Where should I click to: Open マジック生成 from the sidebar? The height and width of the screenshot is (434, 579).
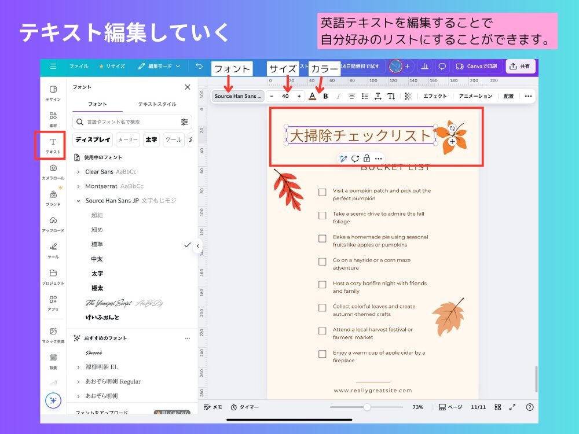point(52,333)
